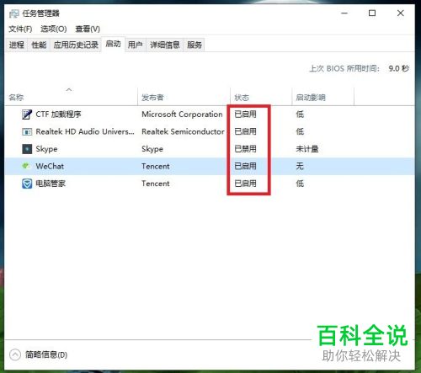
Task: Minimize the Task Manager window
Action: [x=344, y=13]
